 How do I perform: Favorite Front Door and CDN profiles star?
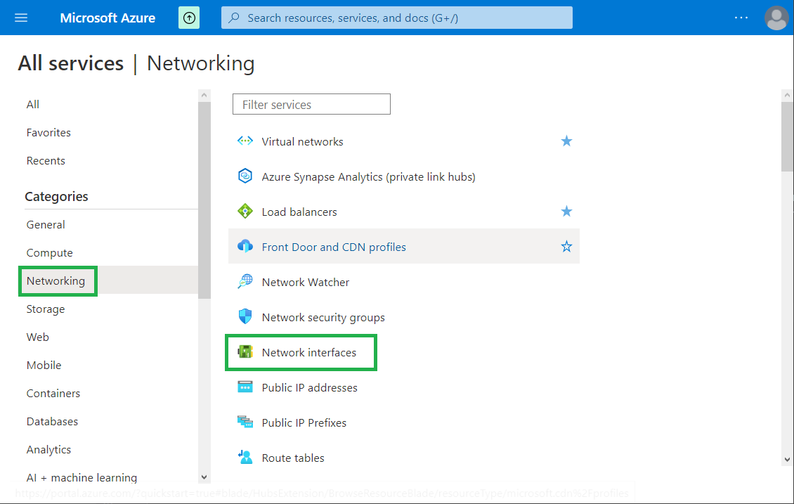click(x=566, y=246)
